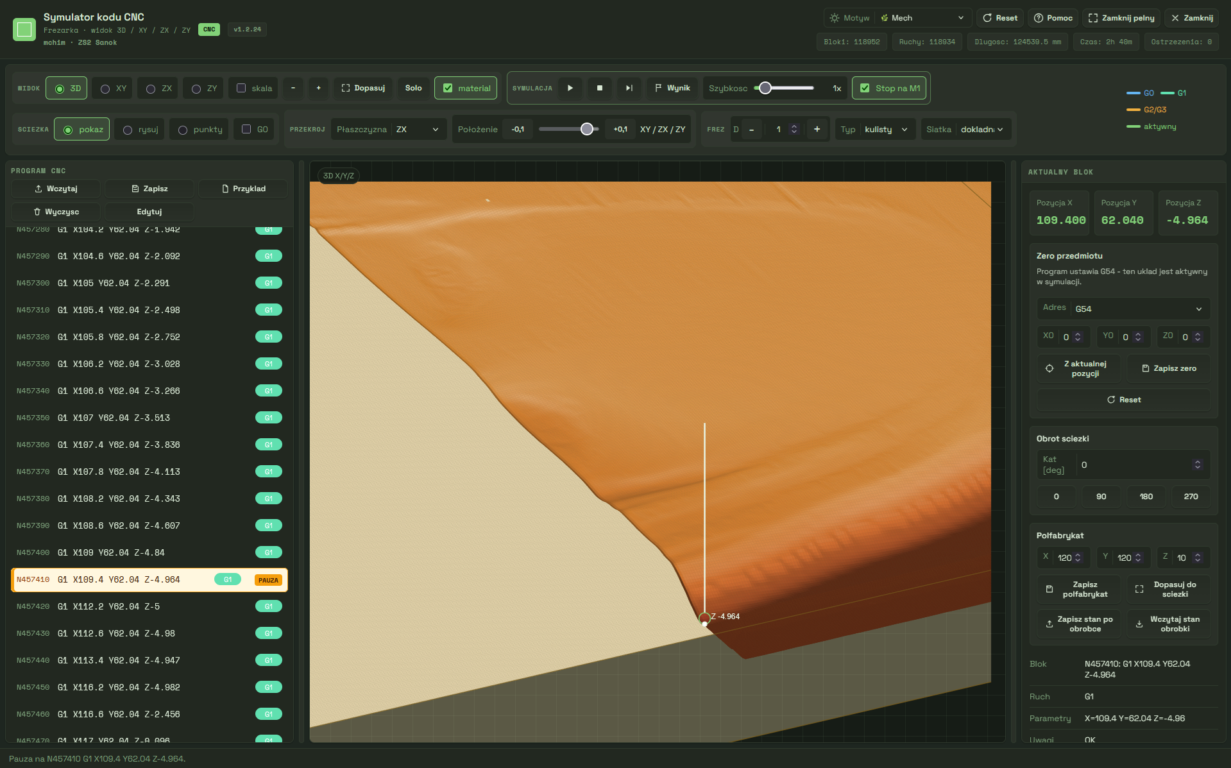Zoom out with the minus scale button
The height and width of the screenshot is (768, 1231).
coord(293,88)
